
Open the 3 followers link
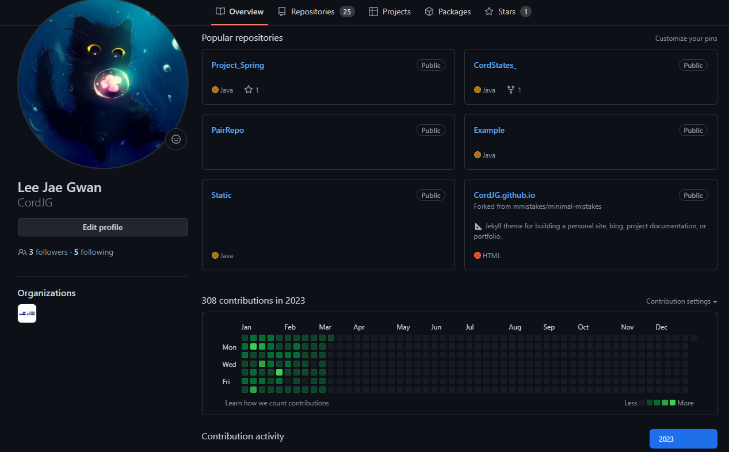48,252
